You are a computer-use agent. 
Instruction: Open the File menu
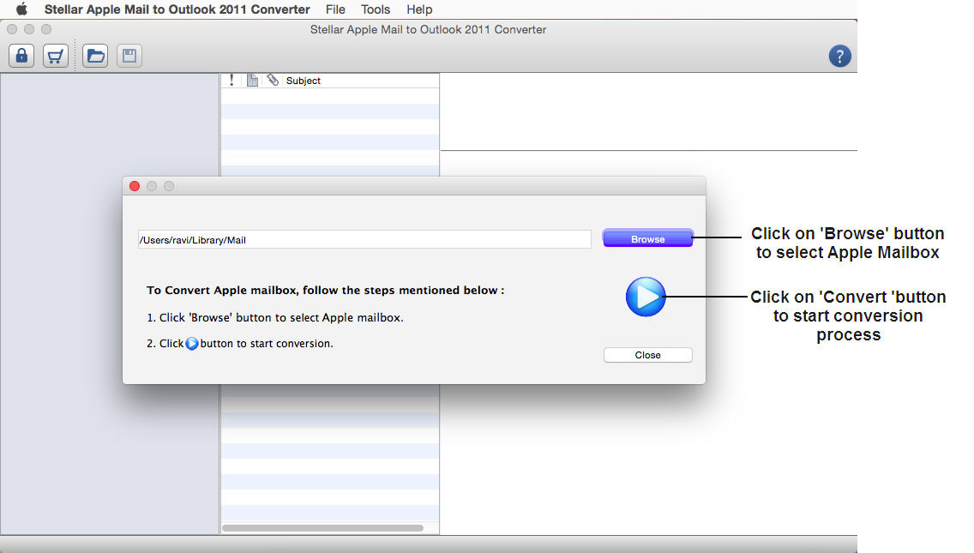[x=335, y=9]
